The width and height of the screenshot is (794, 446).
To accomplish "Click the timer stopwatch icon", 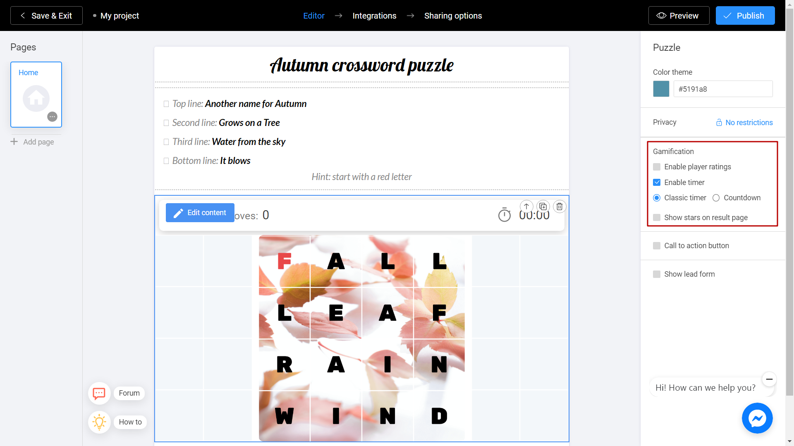I will (x=504, y=215).
